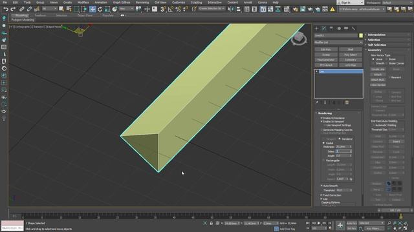The width and height of the screenshot is (414, 232).
Task: Activate the Select and Scale tool
Action: [x=107, y=9]
